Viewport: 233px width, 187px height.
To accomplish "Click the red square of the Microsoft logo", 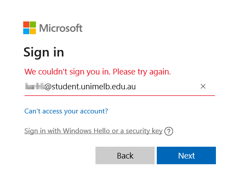I will tap(26, 25).
